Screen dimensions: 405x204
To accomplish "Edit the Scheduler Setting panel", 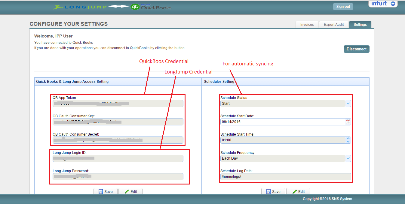I will (298, 191).
